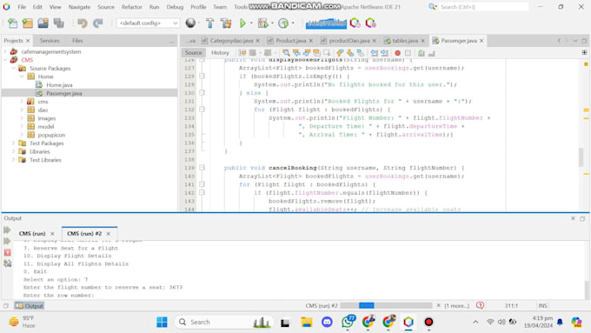
Task: Click the Find Selection magnifier icon
Action: click(x=287, y=53)
